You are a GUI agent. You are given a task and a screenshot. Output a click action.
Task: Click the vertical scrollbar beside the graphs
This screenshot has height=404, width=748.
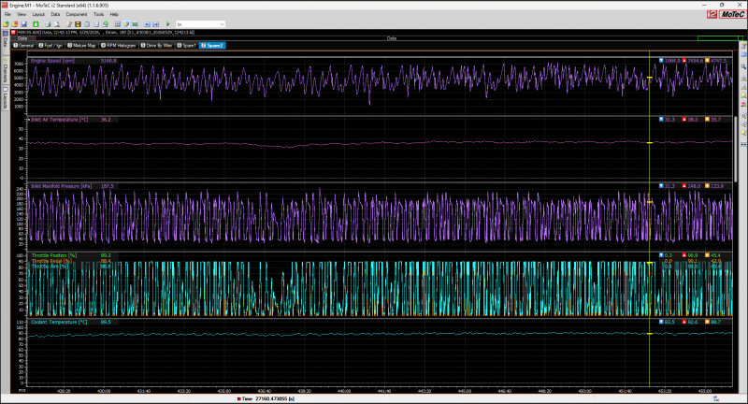point(736,148)
